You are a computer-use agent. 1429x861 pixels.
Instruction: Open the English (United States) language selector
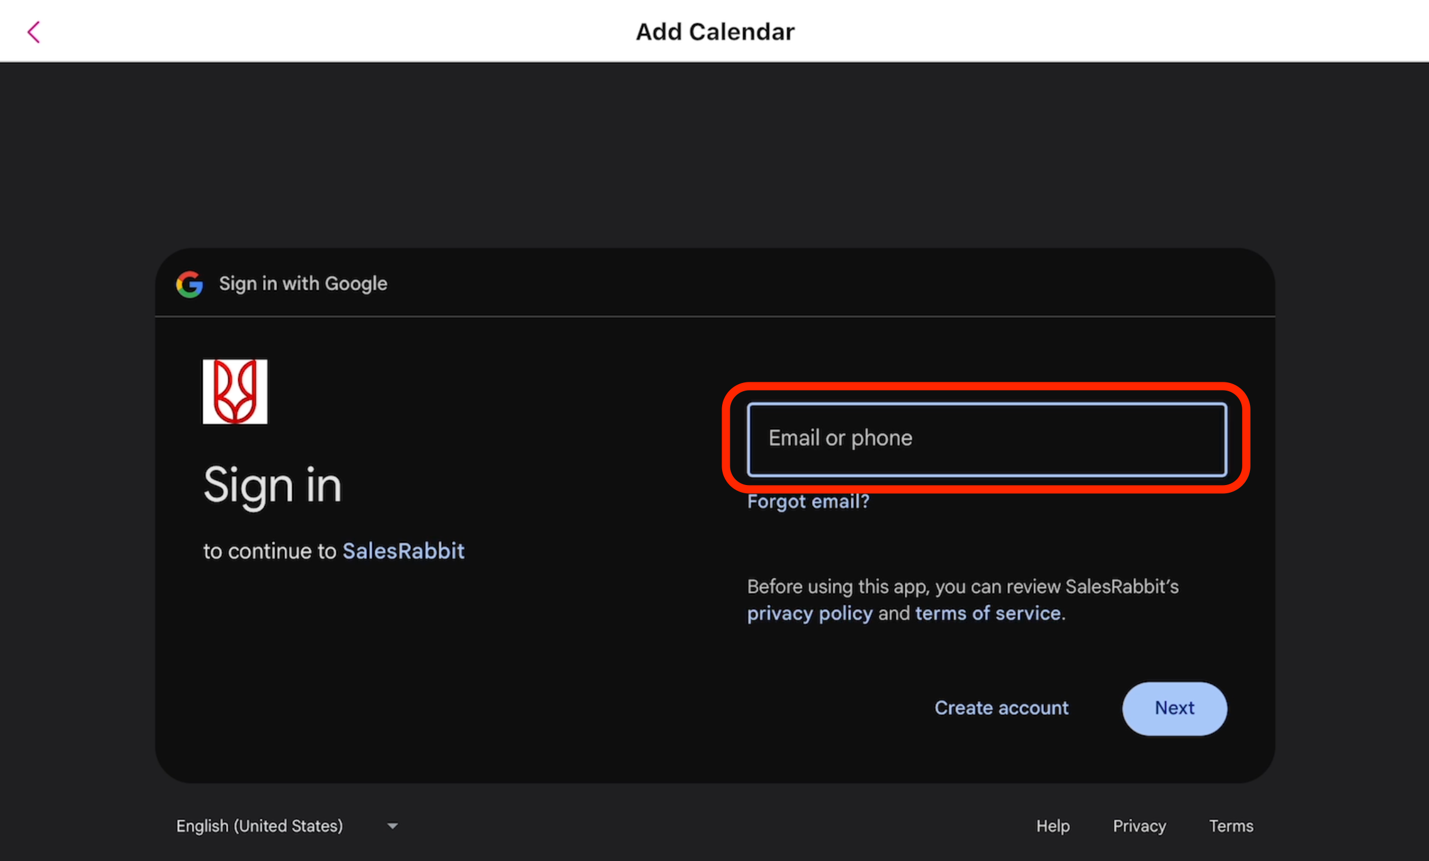(x=259, y=826)
